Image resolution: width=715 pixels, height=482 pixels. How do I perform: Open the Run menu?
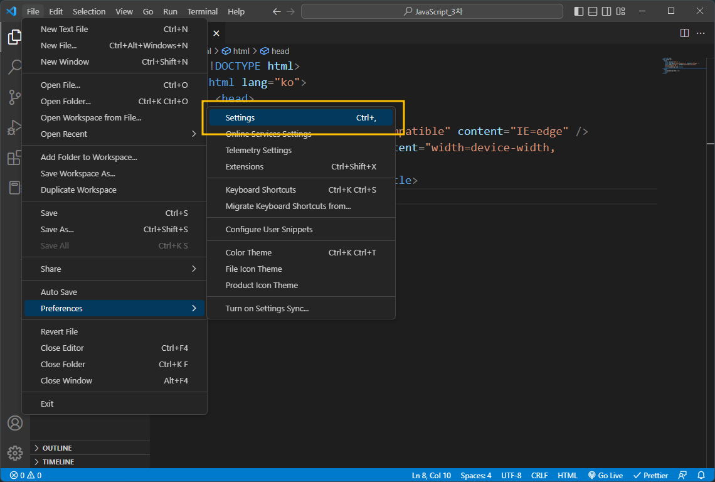[x=170, y=11]
